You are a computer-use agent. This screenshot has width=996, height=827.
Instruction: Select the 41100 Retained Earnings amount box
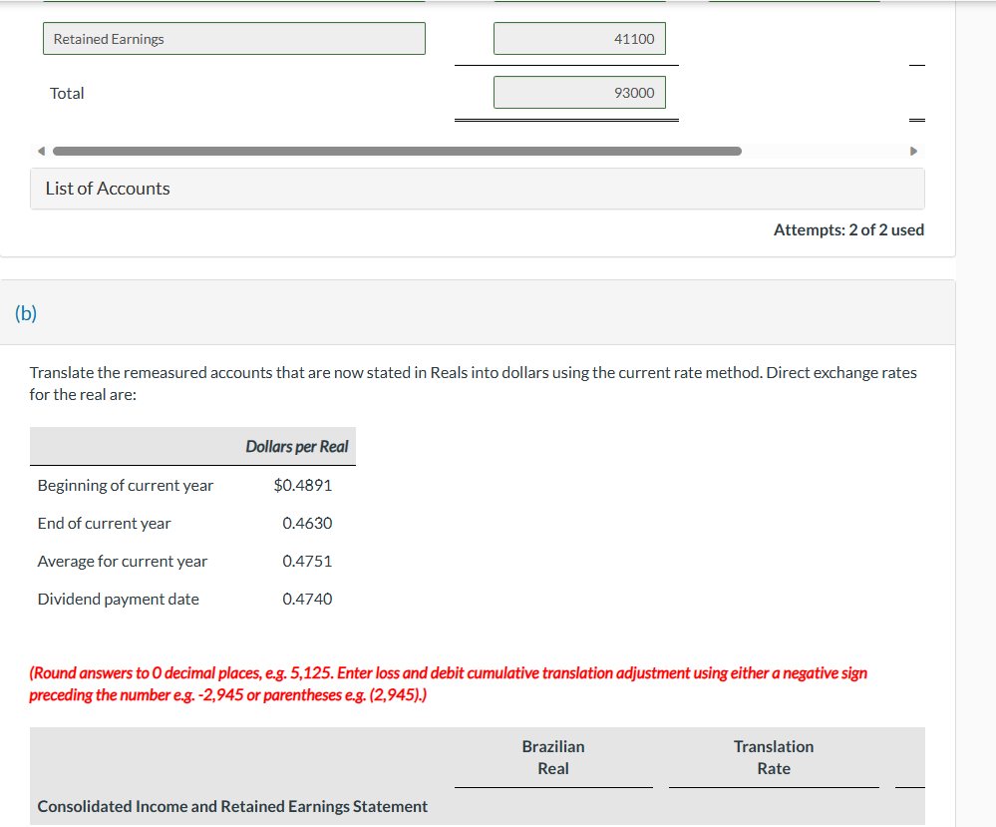tap(579, 38)
